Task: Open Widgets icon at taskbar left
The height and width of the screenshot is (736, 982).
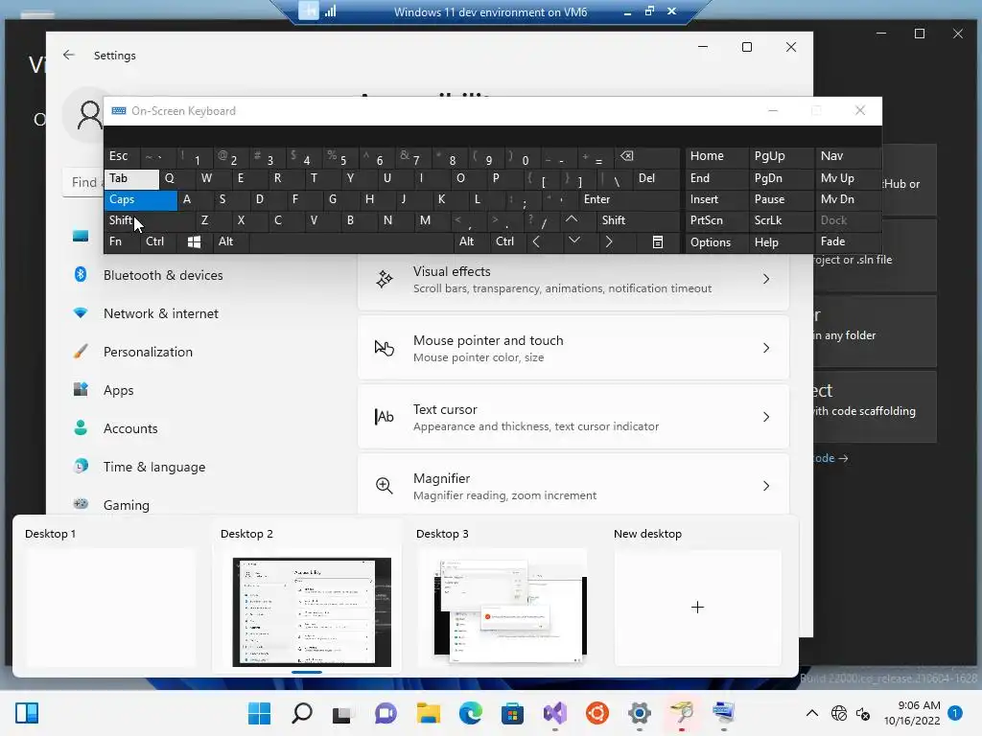Action: (27, 713)
